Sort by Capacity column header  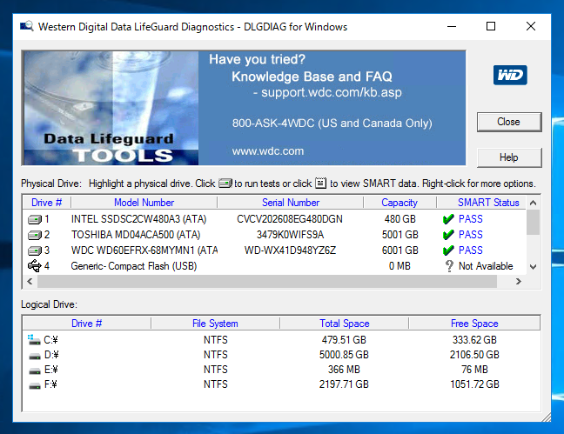click(x=399, y=203)
